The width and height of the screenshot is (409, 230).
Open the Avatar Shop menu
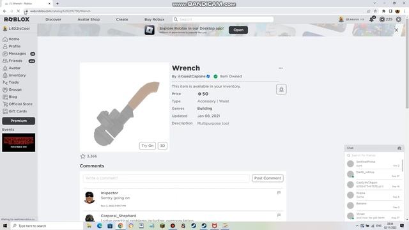coord(89,20)
